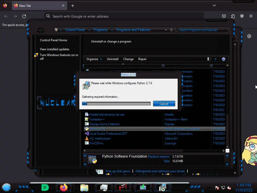Reload the Firefox page
The width and height of the screenshot is (257, 193).
click(x=24, y=16)
